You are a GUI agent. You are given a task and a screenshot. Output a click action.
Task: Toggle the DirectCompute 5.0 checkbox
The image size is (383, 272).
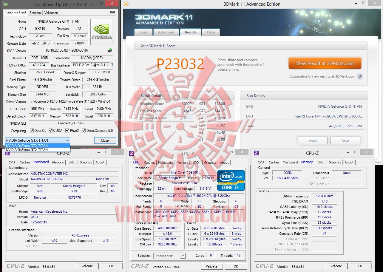click(x=84, y=130)
